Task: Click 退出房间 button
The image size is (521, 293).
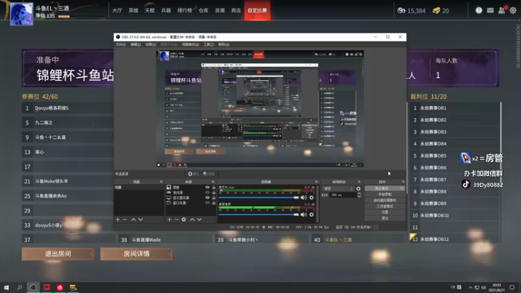Action: click(58, 254)
